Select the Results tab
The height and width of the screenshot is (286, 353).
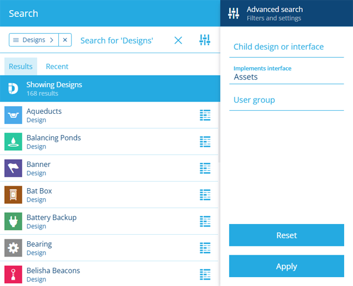[21, 67]
